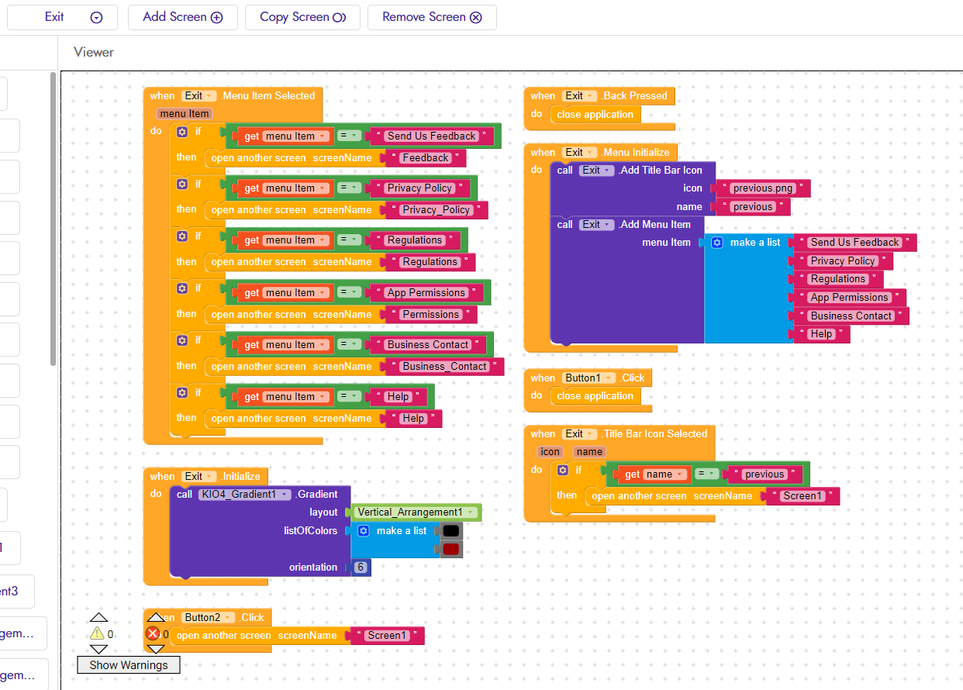Open gear on listOfColors make a list block
This screenshot has height=690, width=963.
[x=364, y=531]
